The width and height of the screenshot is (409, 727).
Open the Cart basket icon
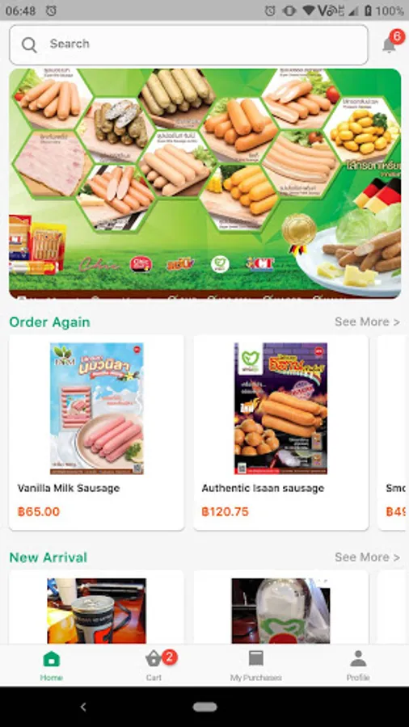point(154,658)
